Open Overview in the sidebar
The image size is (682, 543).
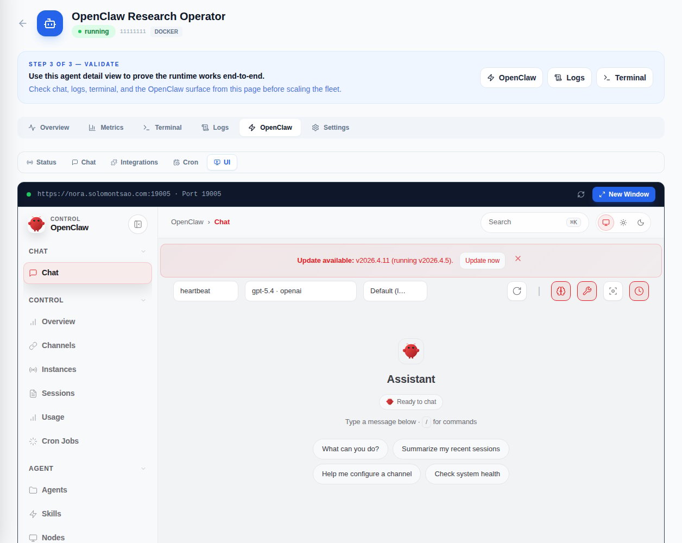tap(87, 322)
